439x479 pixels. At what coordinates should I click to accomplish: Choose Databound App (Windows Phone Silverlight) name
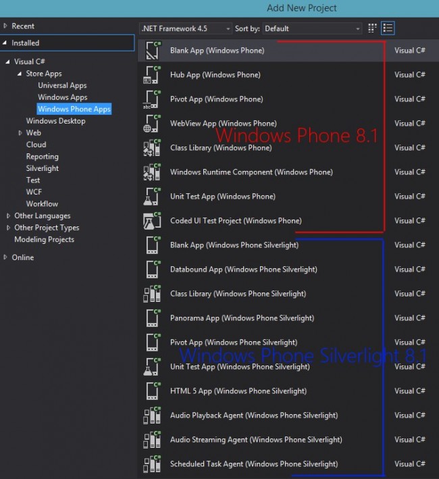[244, 270]
